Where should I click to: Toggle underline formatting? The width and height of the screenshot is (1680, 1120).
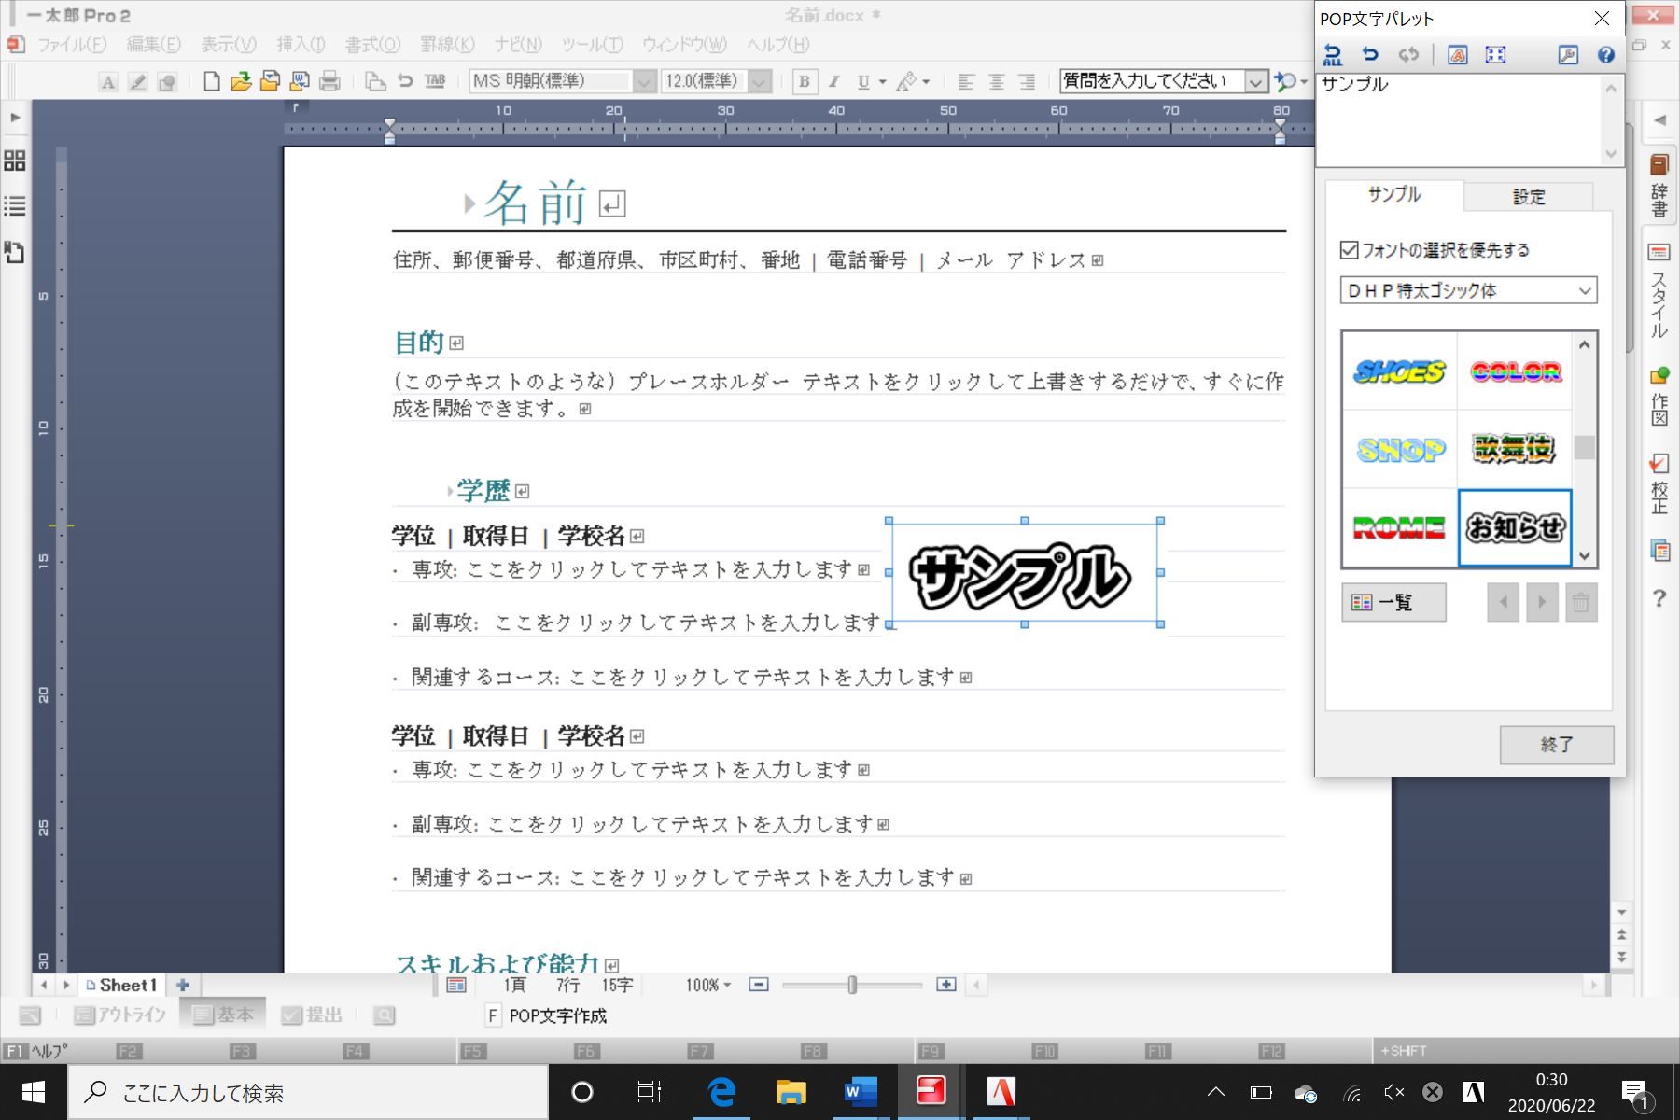[x=863, y=81]
